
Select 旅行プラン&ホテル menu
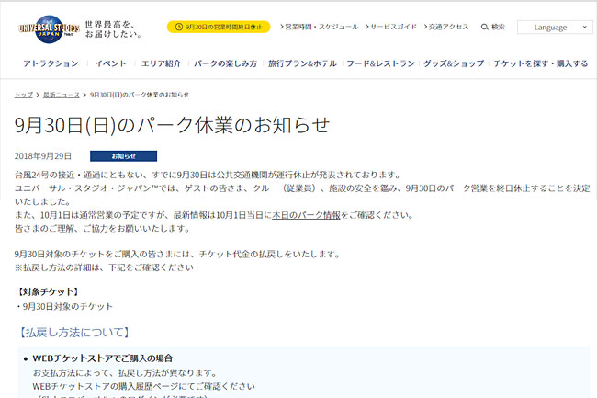pyautogui.click(x=303, y=63)
